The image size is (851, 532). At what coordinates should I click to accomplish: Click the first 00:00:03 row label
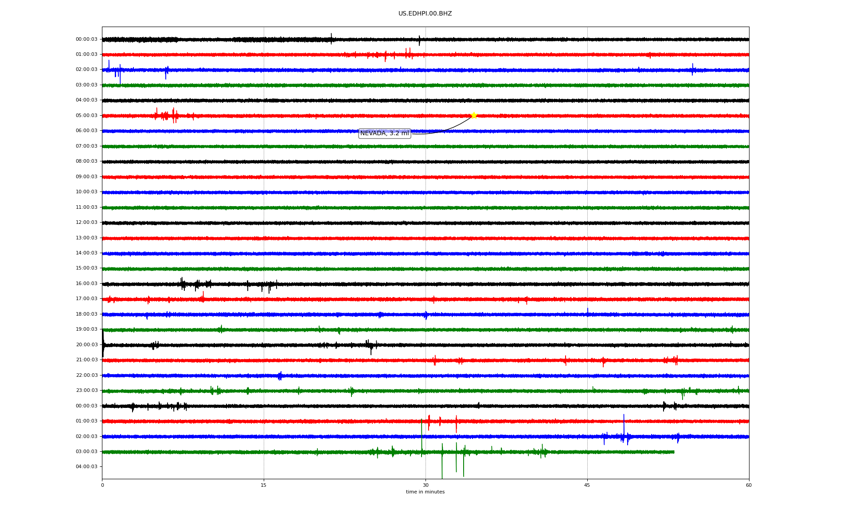pos(86,39)
